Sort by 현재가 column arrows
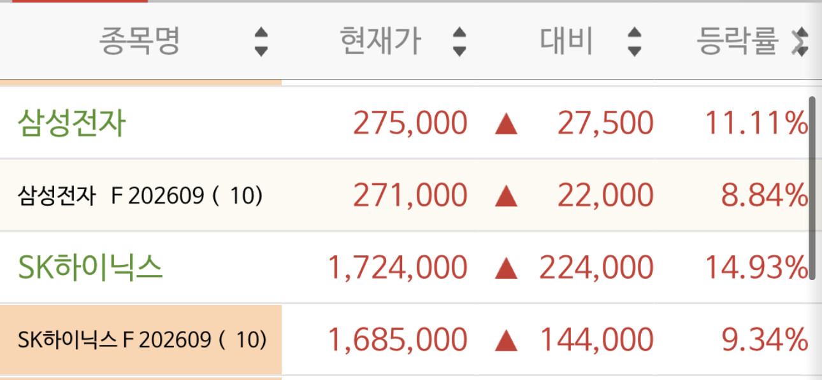Viewport: 822px width, 380px height. coord(459,43)
